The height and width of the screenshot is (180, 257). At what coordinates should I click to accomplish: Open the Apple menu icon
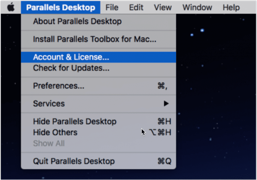click(11, 7)
